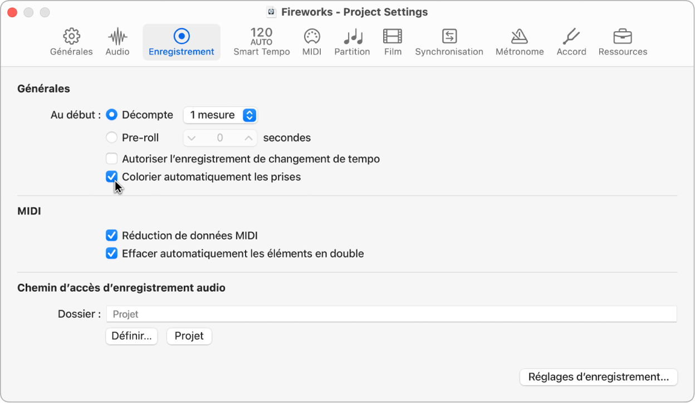Decrease the Pre-roll seconds stepper
The width and height of the screenshot is (695, 403).
tap(192, 137)
